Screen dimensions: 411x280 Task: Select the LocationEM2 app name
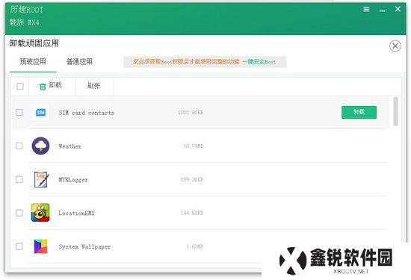(76, 213)
